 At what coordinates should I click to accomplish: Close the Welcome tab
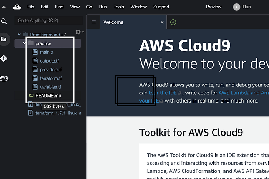162,22
